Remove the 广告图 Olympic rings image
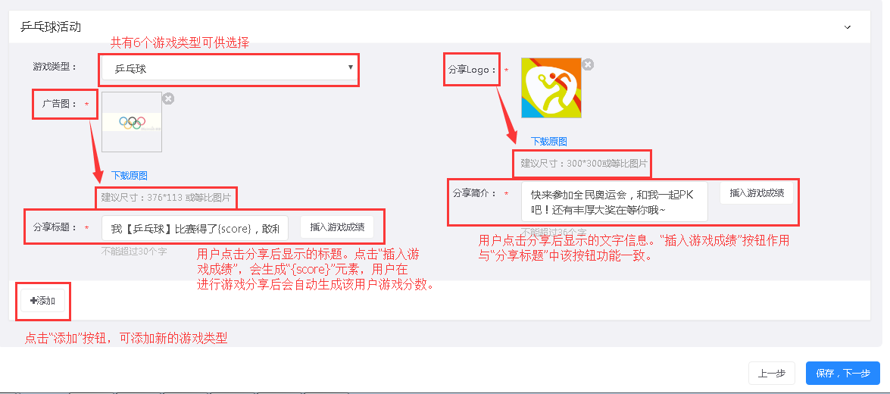This screenshot has width=890, height=394. pos(168,98)
